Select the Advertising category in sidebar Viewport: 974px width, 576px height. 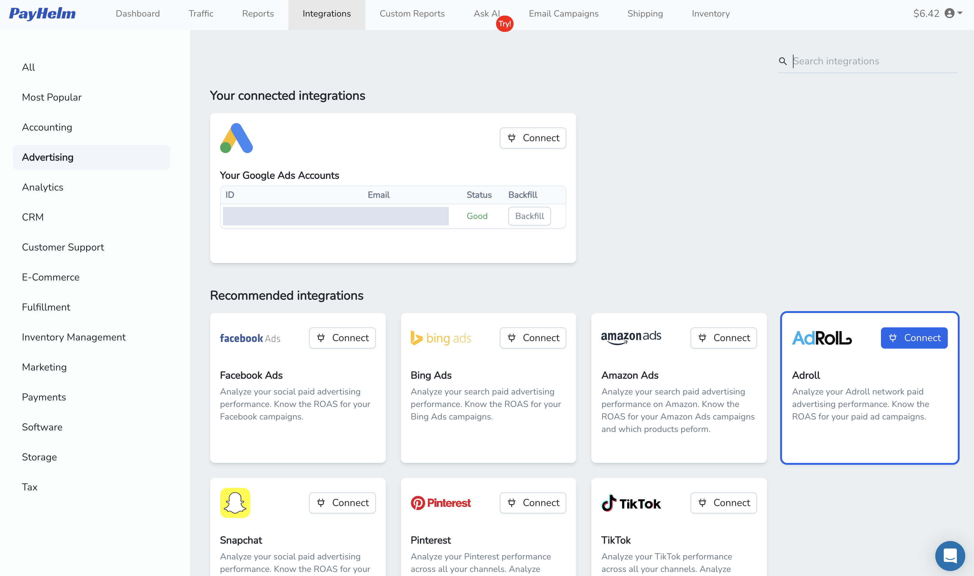(47, 157)
